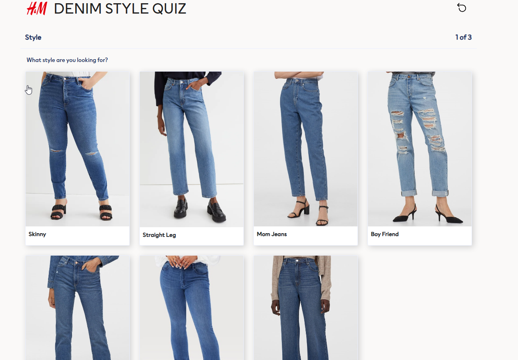Image resolution: width=518 pixels, height=360 pixels.
Task: Click the Style step heading
Action: (x=33, y=37)
